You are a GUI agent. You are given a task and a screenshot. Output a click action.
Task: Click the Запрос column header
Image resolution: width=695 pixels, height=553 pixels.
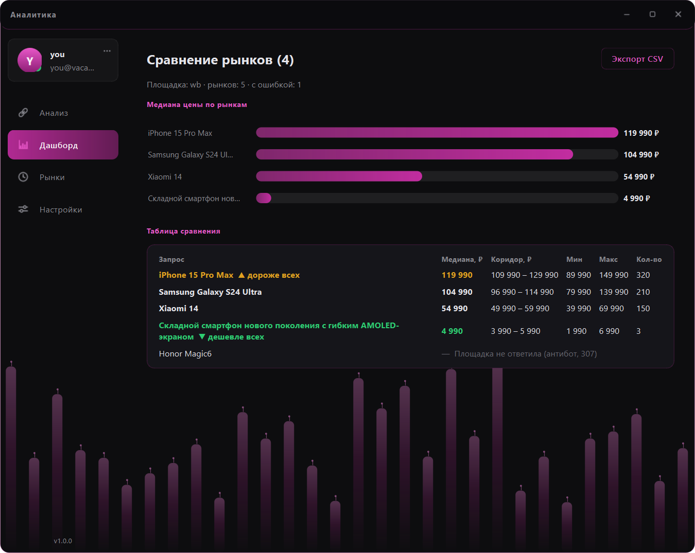click(x=171, y=260)
